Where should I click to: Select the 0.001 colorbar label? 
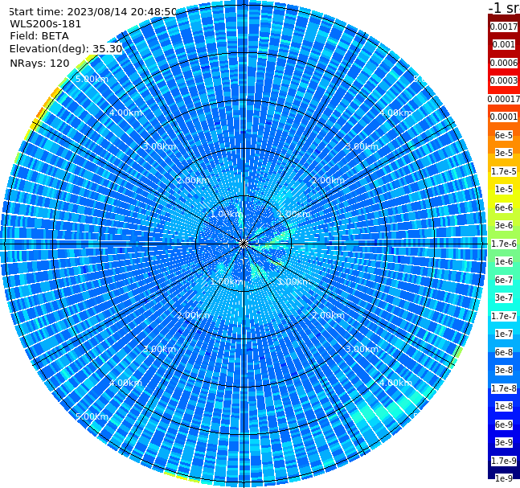tap(503, 44)
